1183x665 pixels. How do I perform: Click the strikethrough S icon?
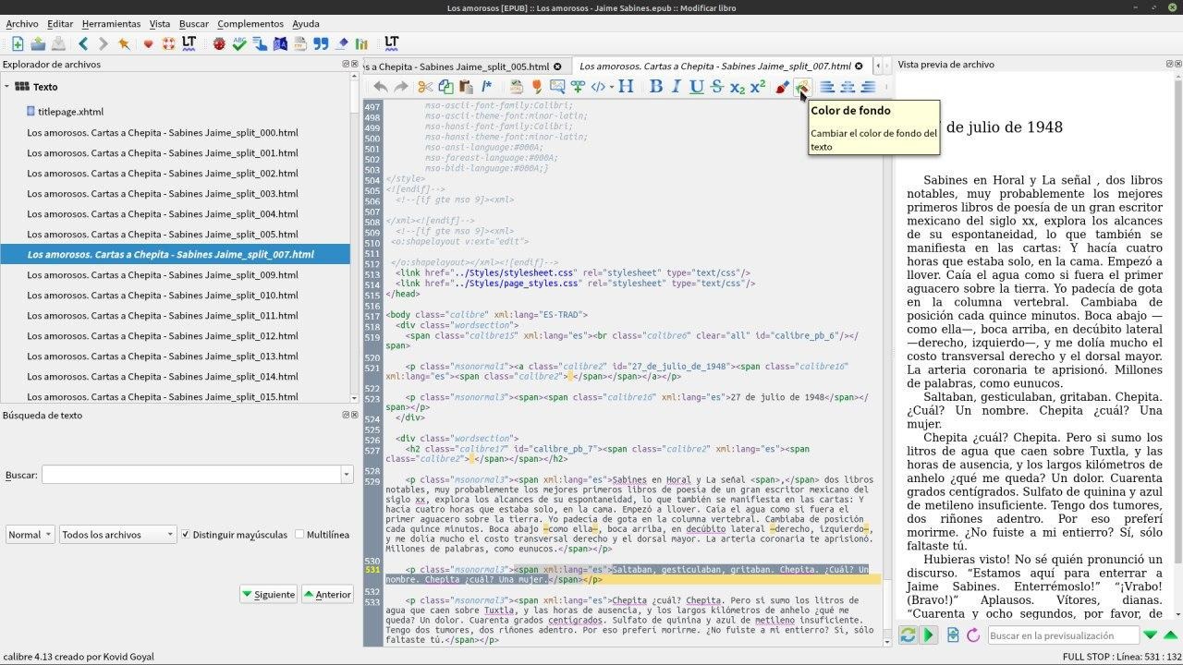click(x=716, y=87)
